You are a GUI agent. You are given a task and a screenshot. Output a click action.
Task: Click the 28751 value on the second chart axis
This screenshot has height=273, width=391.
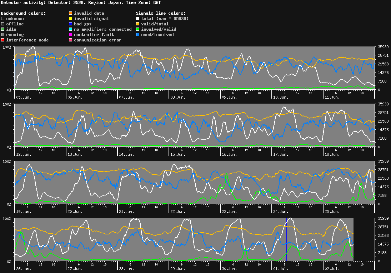pyautogui.click(x=383, y=113)
